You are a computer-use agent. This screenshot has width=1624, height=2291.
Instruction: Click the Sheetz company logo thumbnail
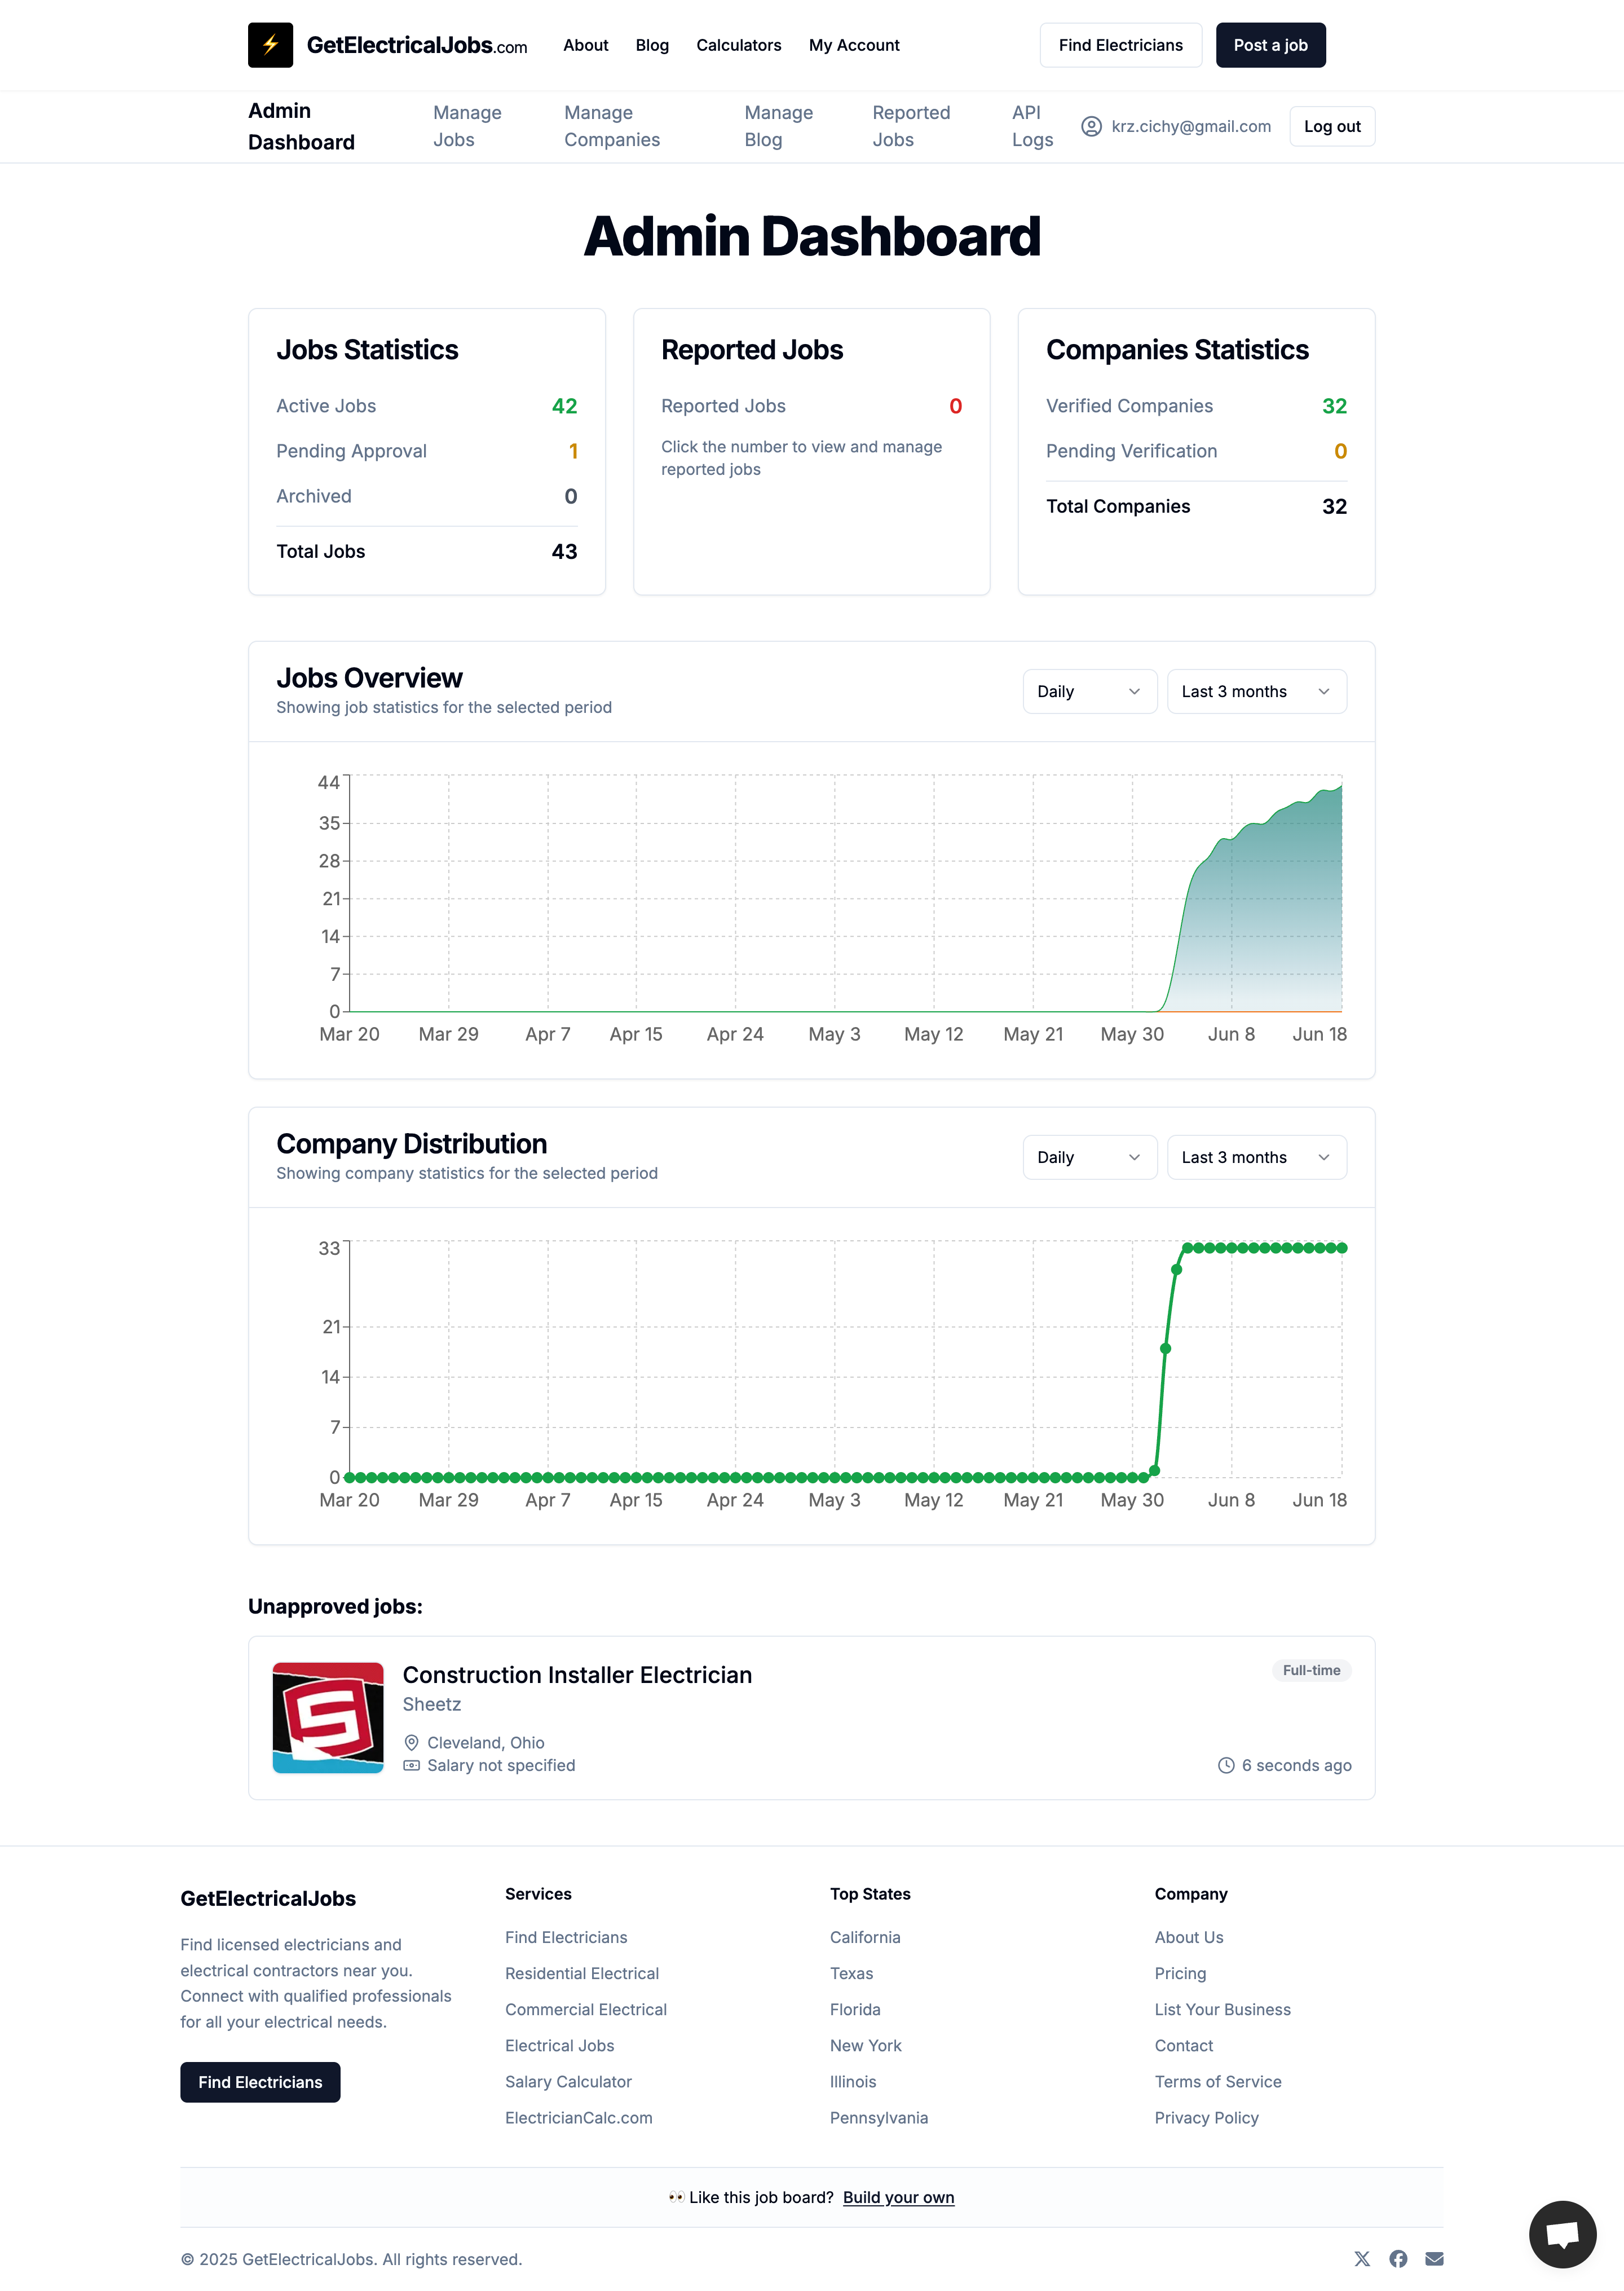tap(328, 1717)
